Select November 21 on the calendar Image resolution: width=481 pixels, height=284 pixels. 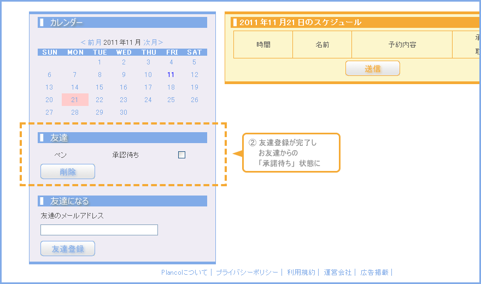pos(75,100)
